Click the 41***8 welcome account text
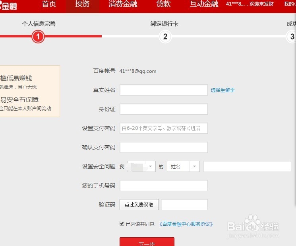This screenshot has width=296, height=246. [250, 4]
